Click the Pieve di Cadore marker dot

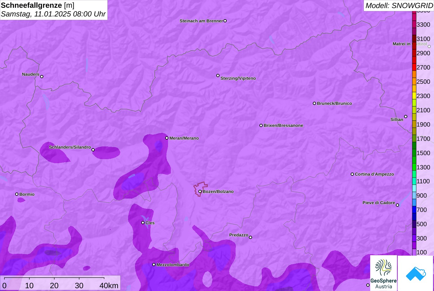click(x=397, y=205)
